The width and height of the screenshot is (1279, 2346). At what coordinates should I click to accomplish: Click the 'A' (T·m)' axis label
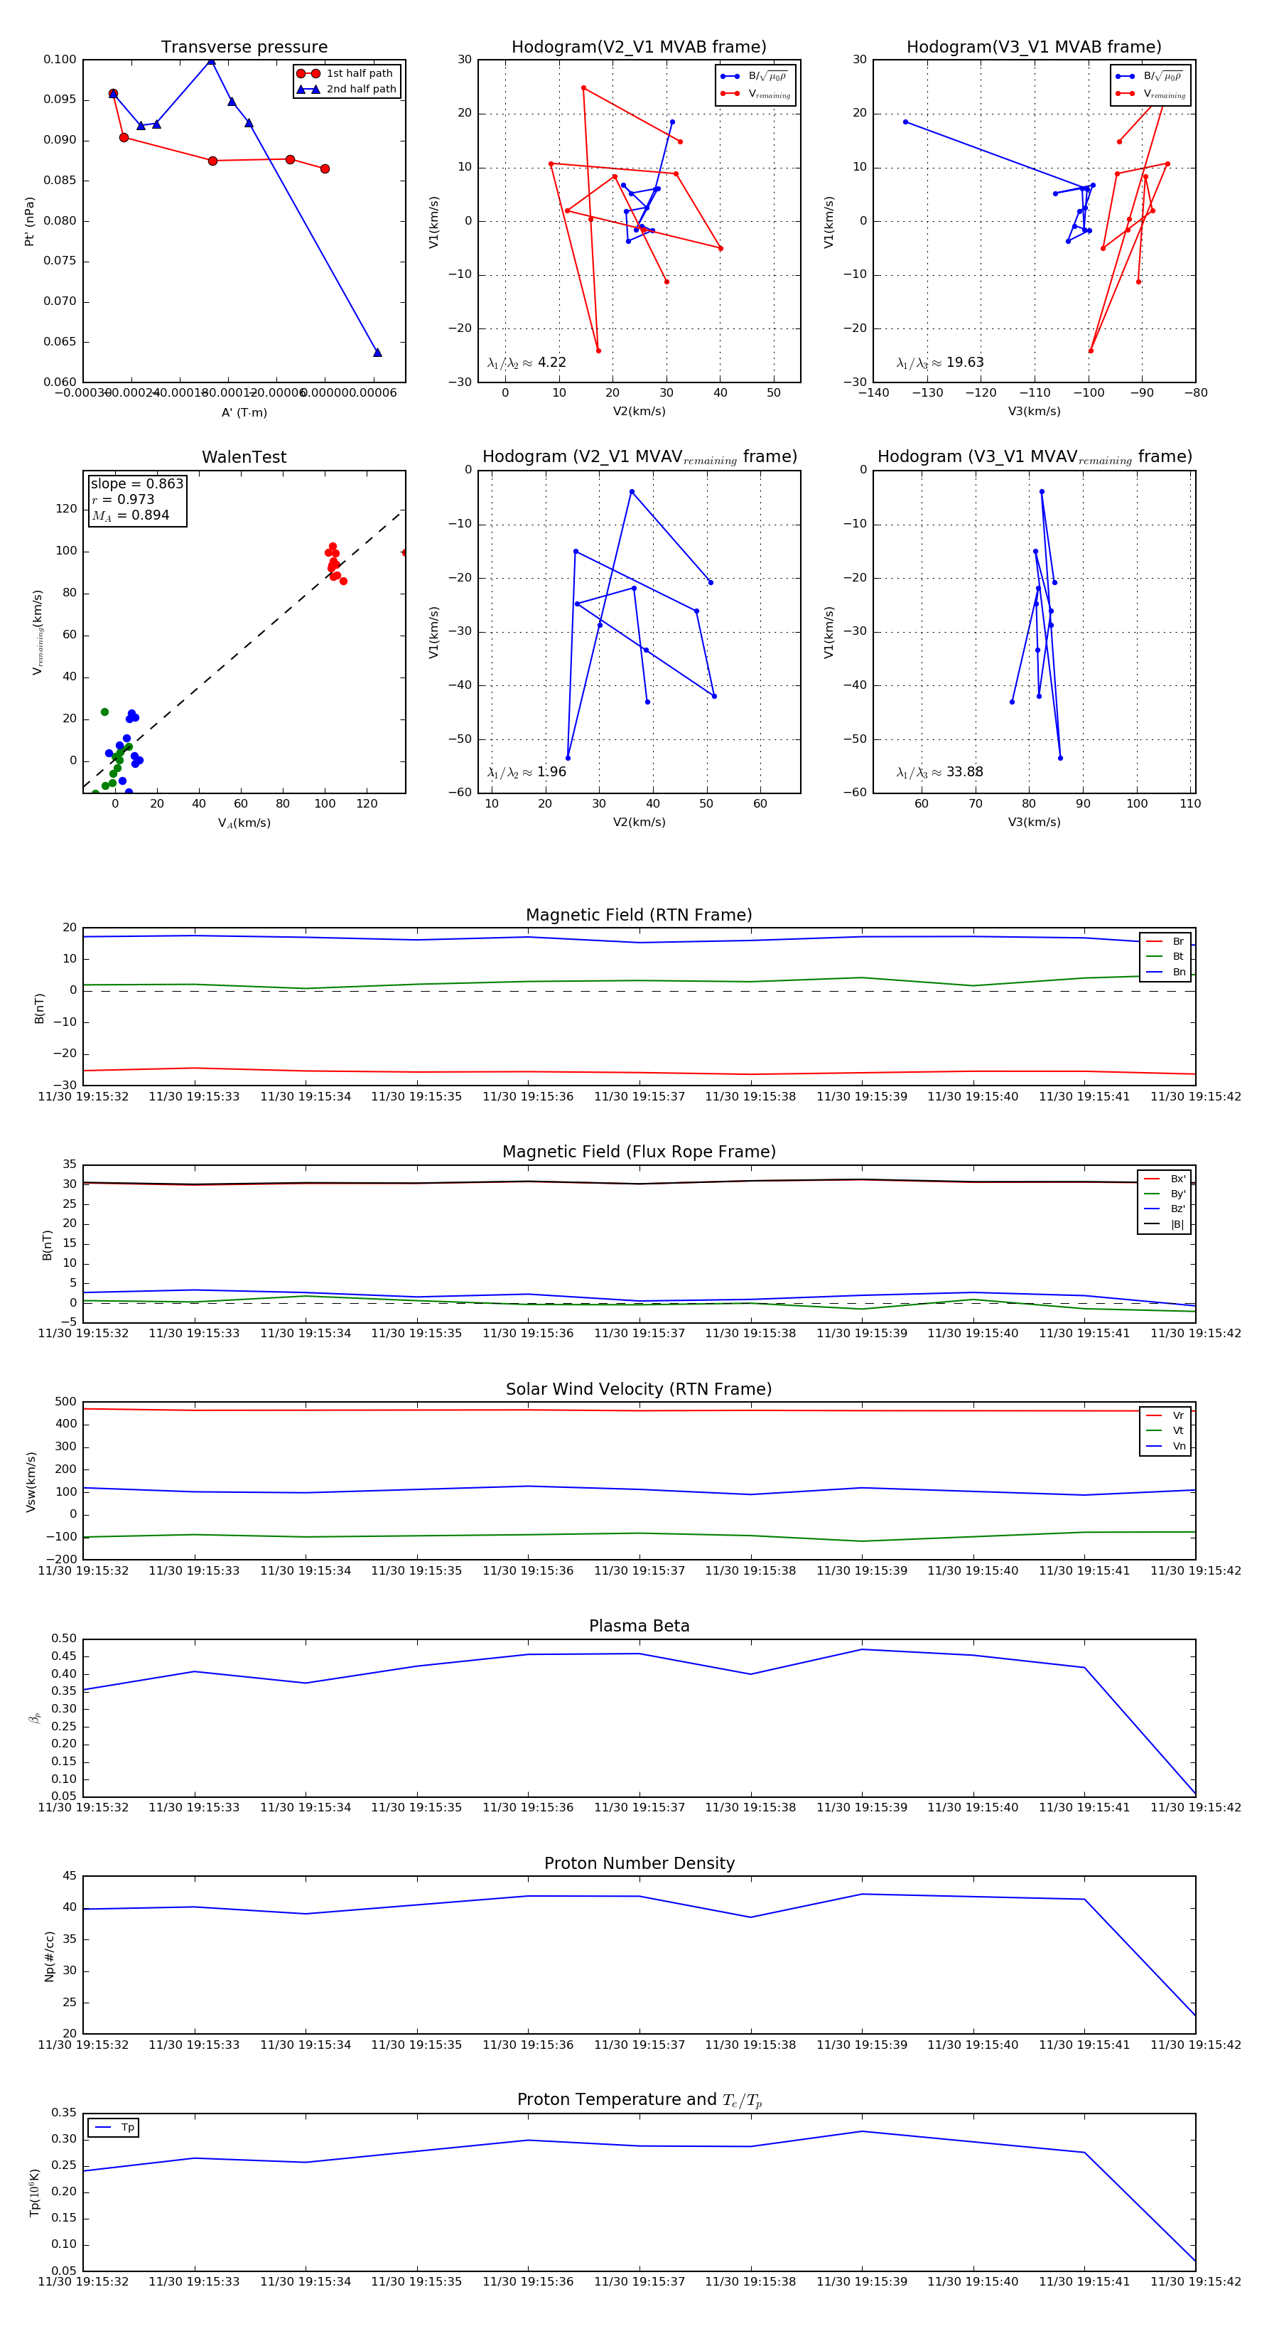point(244,412)
